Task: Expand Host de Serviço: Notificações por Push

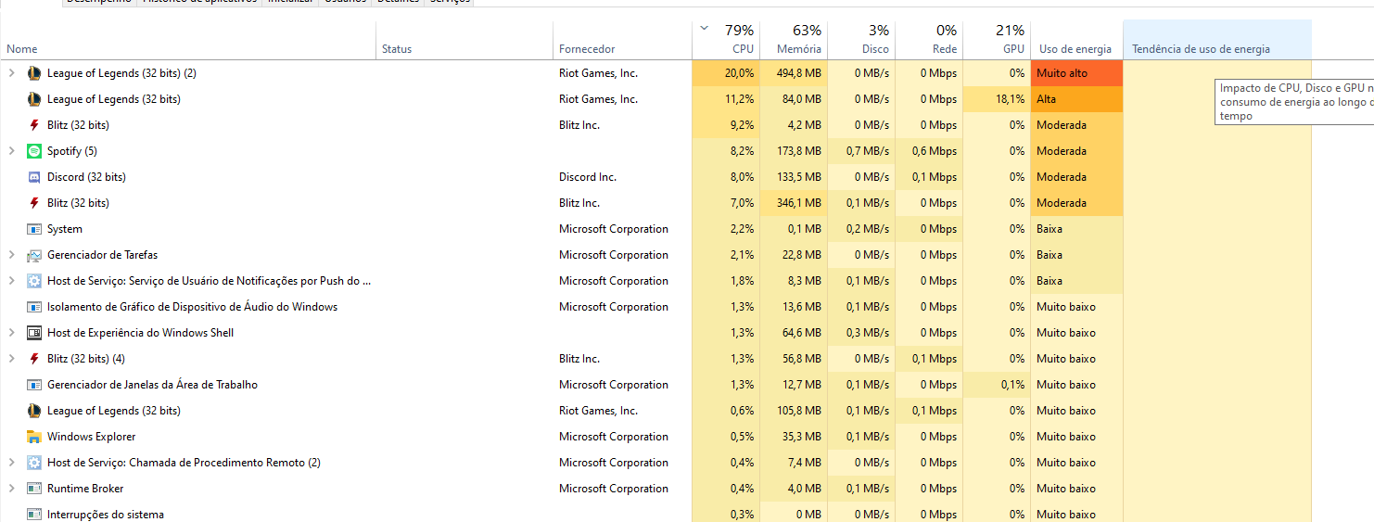Action: pos(11,281)
